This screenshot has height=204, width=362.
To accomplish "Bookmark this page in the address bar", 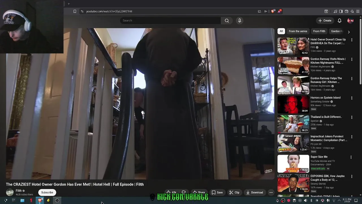I will [75, 11].
